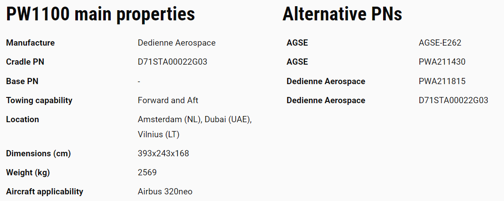Click the Dimensions (cm) label
Image resolution: width=504 pixels, height=201 pixels.
38,154
